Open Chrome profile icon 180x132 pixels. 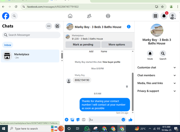pos(171,7)
